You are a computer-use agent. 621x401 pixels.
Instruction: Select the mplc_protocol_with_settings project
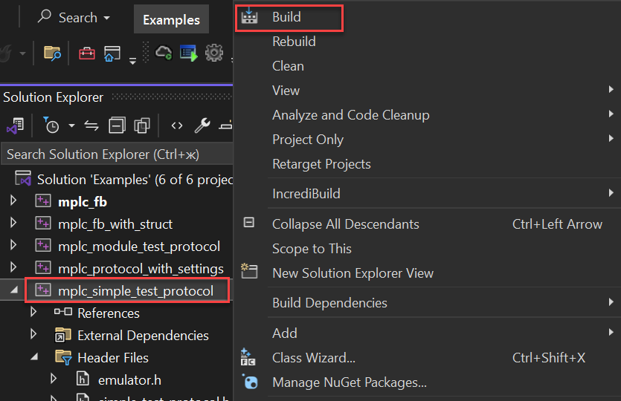coord(141,268)
